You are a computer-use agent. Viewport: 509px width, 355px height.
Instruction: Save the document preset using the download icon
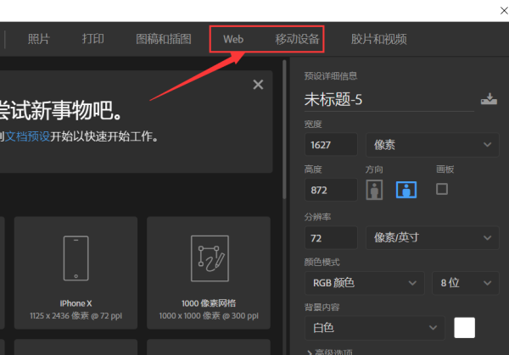[x=488, y=99]
